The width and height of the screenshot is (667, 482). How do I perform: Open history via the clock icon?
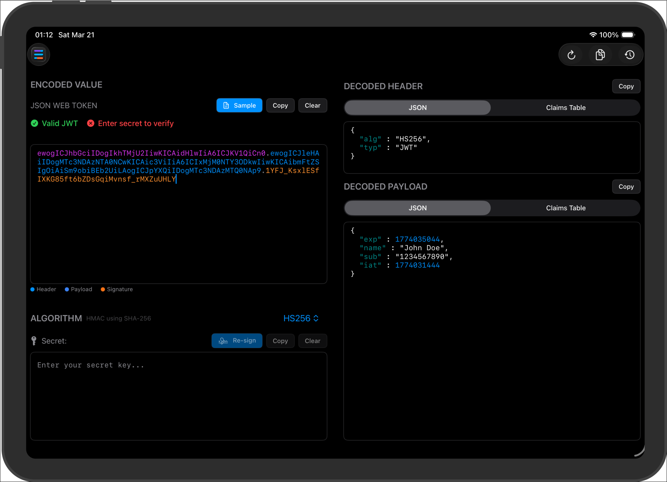point(630,54)
